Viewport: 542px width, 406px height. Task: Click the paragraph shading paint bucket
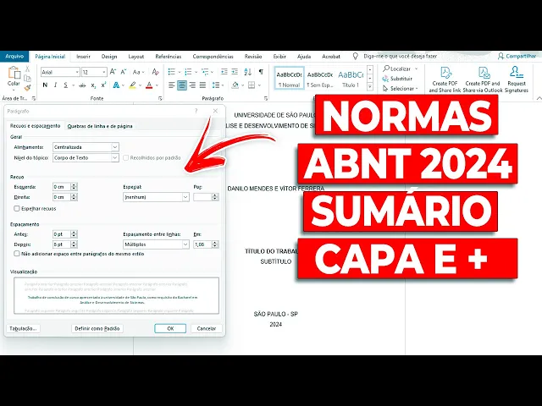[x=235, y=85]
